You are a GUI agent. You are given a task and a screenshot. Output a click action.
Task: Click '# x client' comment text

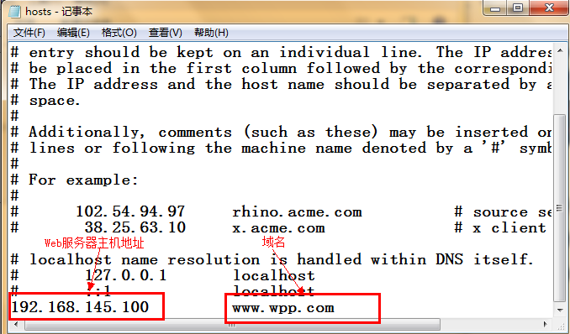pos(500,228)
